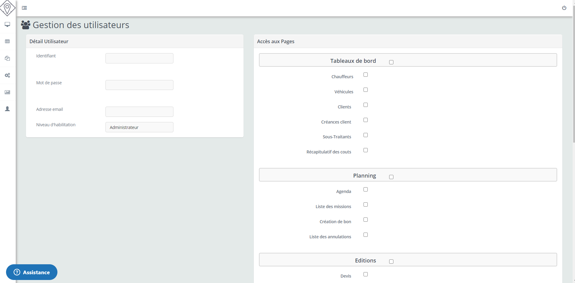575x283 pixels.
Task: Click the power logout icon
Action: pyautogui.click(x=564, y=8)
